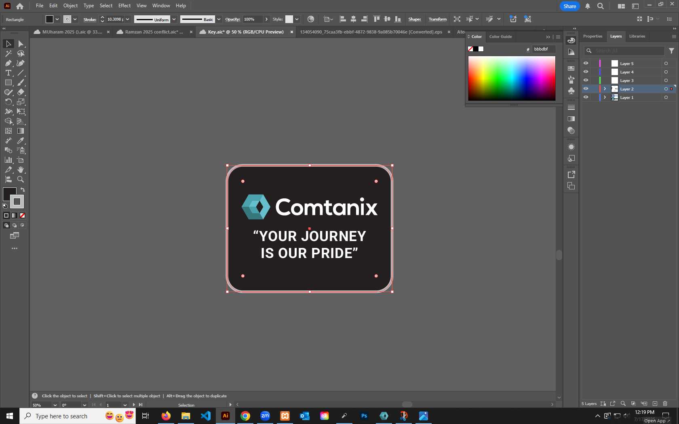This screenshot has width=679, height=424.
Task: Click the color spectrum picker
Action: tap(512, 78)
